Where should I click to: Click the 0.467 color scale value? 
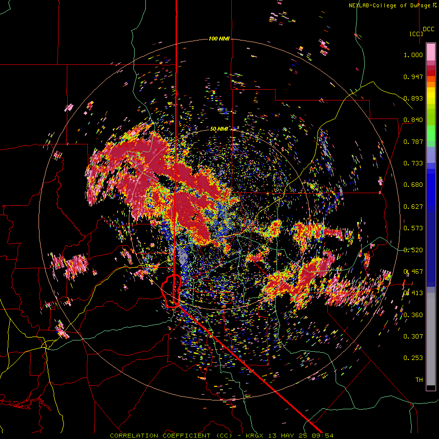coord(413,272)
